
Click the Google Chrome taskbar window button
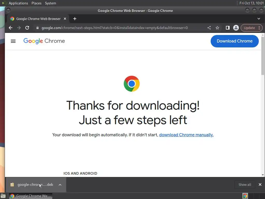coord(31,196)
